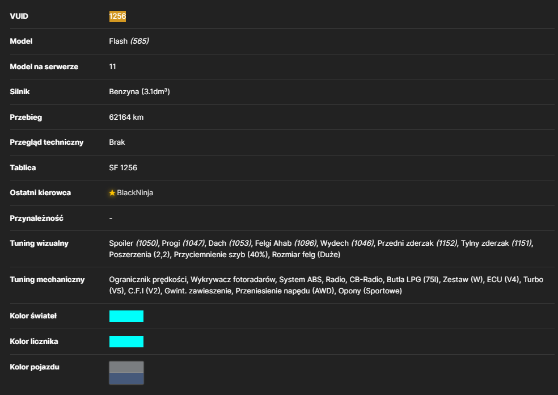Click Ogranicznik prędkości tuning entry
This screenshot has height=395, width=558.
tap(147, 280)
